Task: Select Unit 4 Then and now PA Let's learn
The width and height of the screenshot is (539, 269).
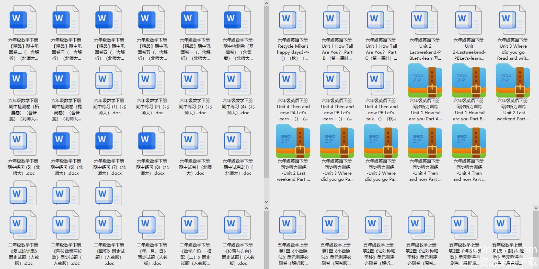Action: click(x=293, y=81)
